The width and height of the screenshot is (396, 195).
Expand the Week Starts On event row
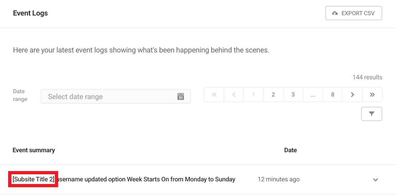[376, 180]
